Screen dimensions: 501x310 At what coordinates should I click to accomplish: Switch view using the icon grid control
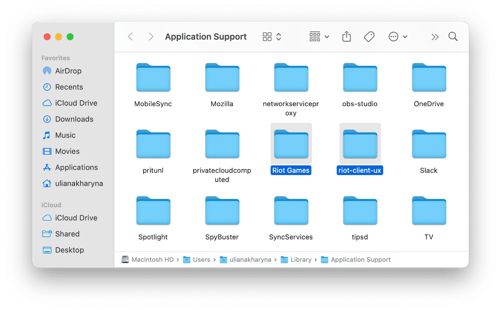tap(272, 37)
